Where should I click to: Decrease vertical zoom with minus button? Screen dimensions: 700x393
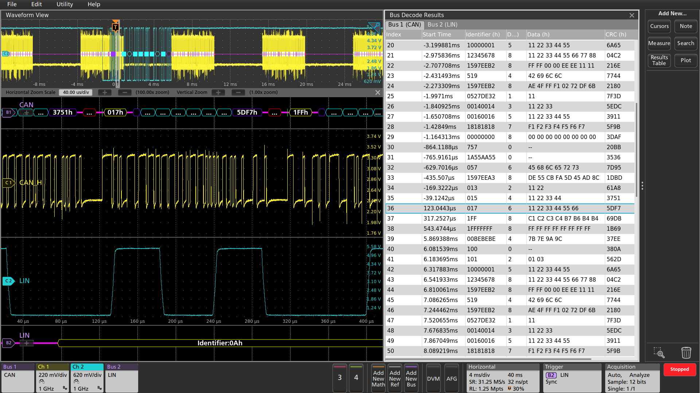(238, 92)
